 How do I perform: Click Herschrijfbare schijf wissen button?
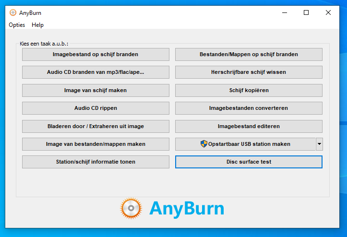coord(249,72)
